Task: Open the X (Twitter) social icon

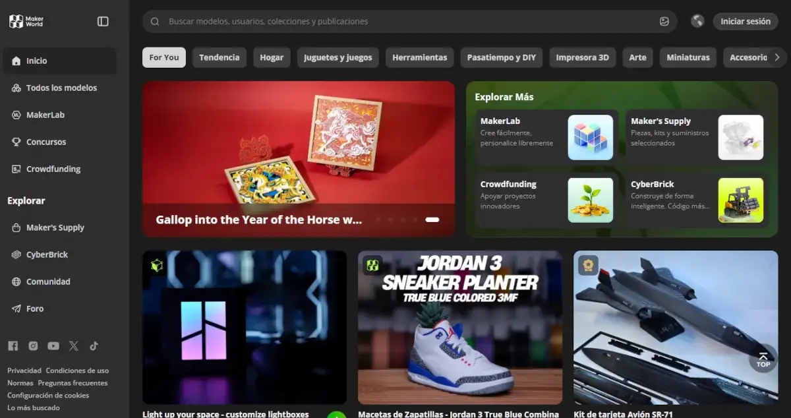Action: (74, 346)
